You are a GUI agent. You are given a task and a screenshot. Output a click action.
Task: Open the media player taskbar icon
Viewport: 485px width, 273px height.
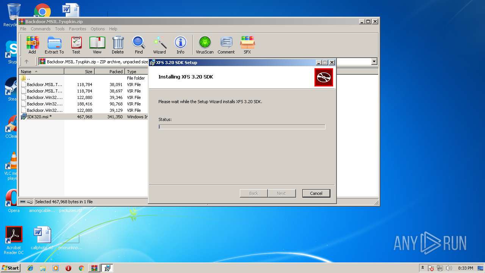[56, 268]
